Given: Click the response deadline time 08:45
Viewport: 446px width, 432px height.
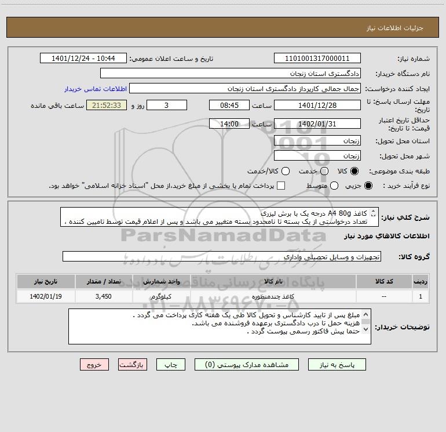Looking at the screenshot, I should point(229,105).
